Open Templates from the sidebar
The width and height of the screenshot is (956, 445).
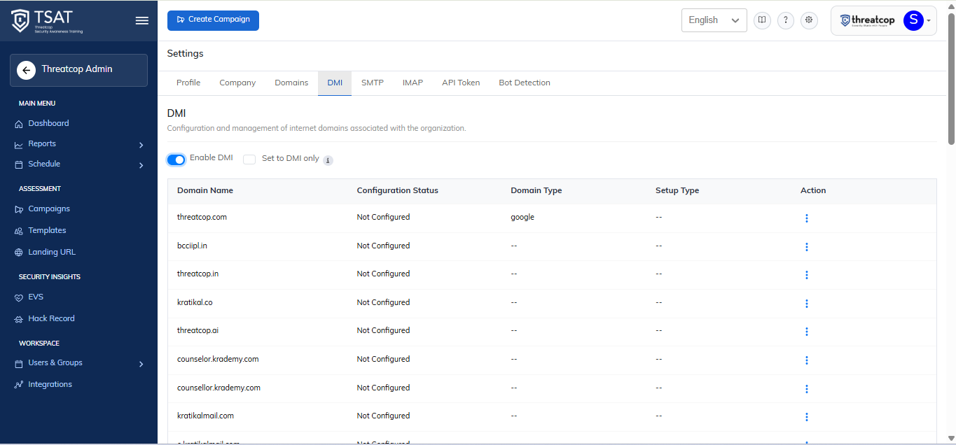pyautogui.click(x=47, y=230)
